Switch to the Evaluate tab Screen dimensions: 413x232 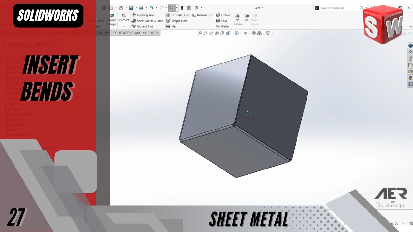coord(103,33)
